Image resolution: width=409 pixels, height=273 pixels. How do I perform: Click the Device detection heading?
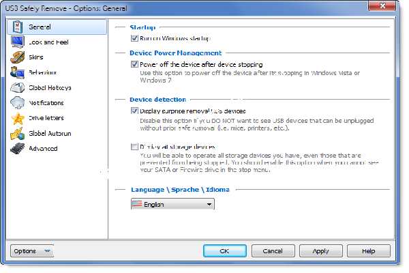tap(158, 100)
